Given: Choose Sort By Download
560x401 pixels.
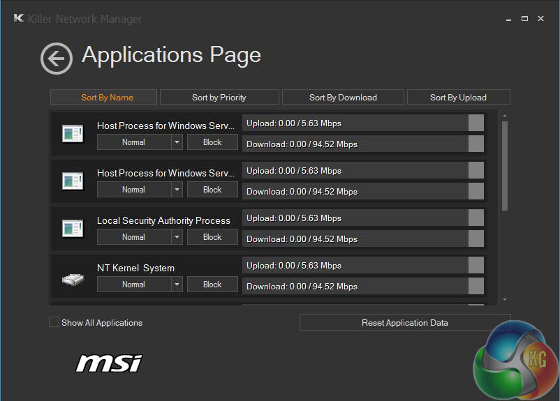Looking at the screenshot, I should tap(343, 97).
